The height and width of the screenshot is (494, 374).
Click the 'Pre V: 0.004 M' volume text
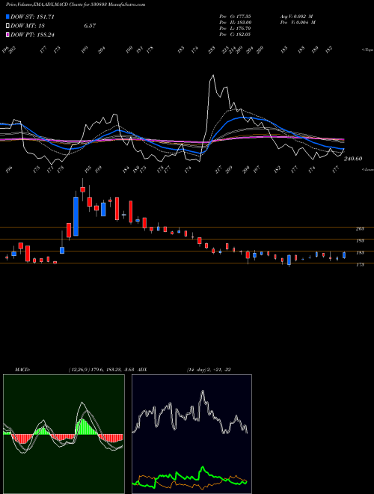point(298,22)
